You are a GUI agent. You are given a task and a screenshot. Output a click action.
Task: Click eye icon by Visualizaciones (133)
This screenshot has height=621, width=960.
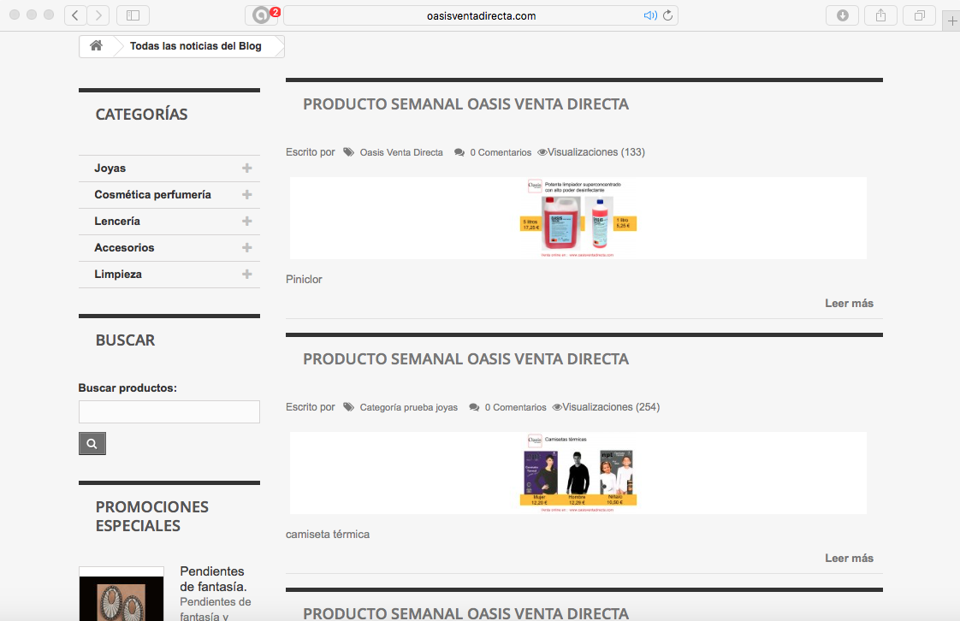tap(542, 152)
